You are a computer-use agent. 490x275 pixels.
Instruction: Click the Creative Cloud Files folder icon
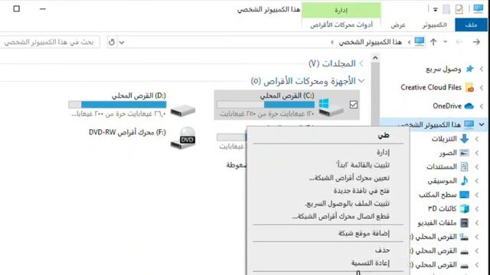[469, 88]
